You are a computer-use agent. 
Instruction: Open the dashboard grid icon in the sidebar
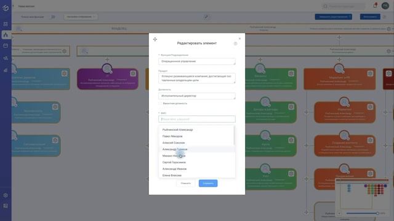coord(6,24)
